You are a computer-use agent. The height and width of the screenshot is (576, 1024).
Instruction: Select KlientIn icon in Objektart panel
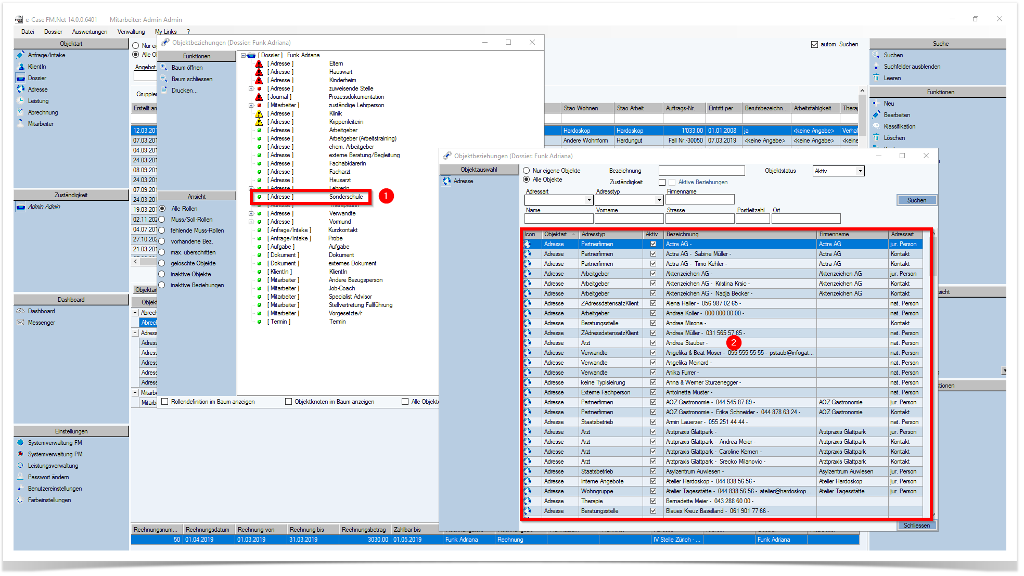(21, 67)
